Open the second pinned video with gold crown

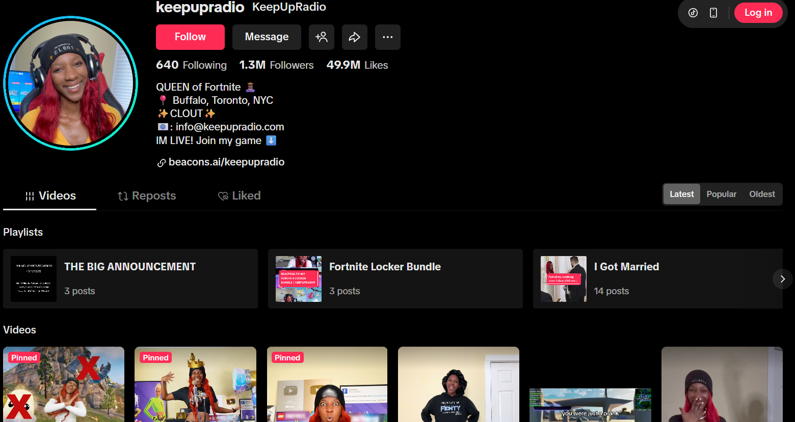point(195,384)
